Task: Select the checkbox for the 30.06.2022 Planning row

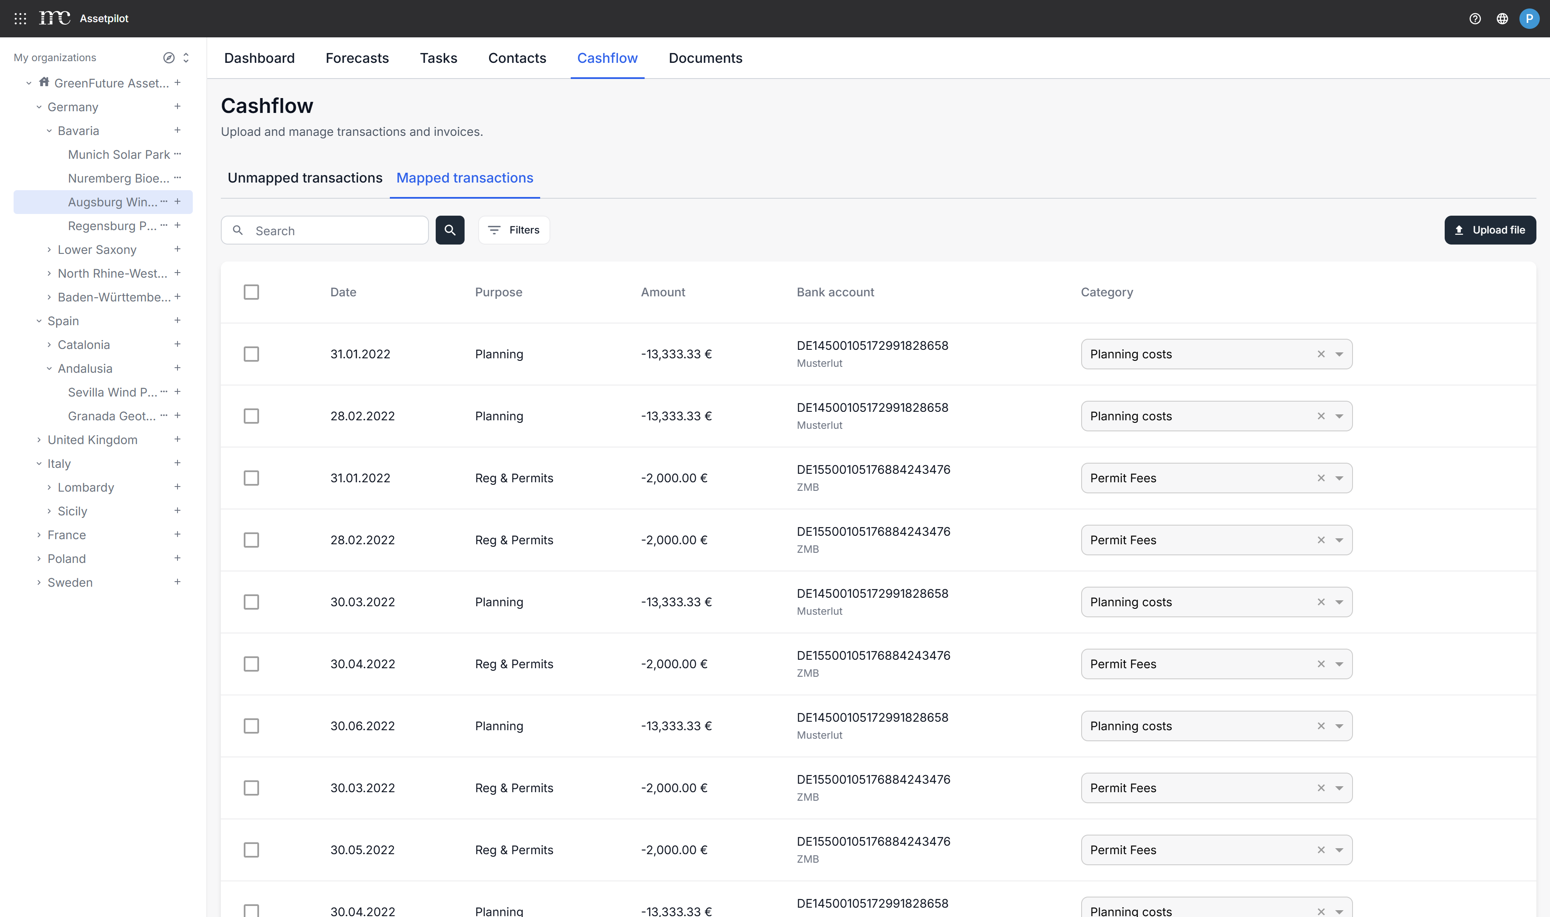Action: pyautogui.click(x=251, y=726)
